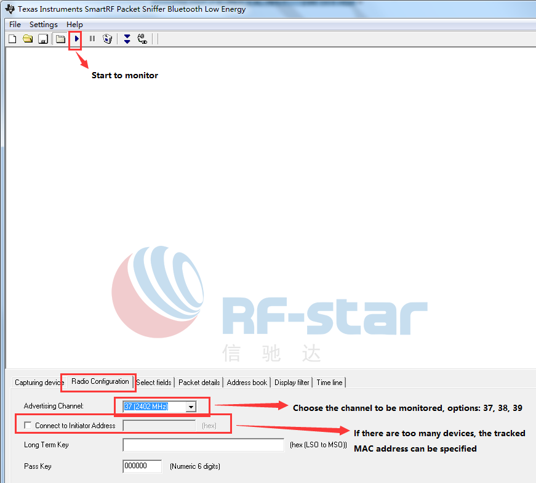Click the new file icon

pos(12,39)
